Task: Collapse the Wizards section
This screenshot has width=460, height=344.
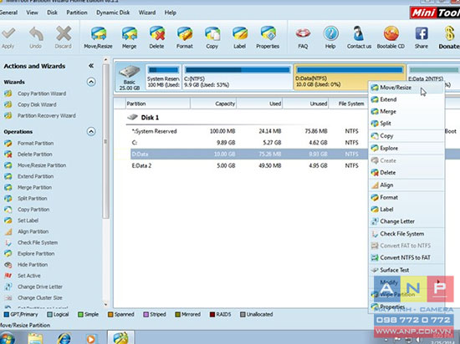Action: click(x=91, y=82)
